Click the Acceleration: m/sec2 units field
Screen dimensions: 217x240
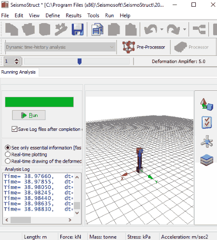[185, 237]
